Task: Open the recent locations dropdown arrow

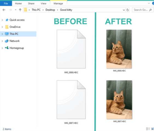Action: (x=16, y=10)
